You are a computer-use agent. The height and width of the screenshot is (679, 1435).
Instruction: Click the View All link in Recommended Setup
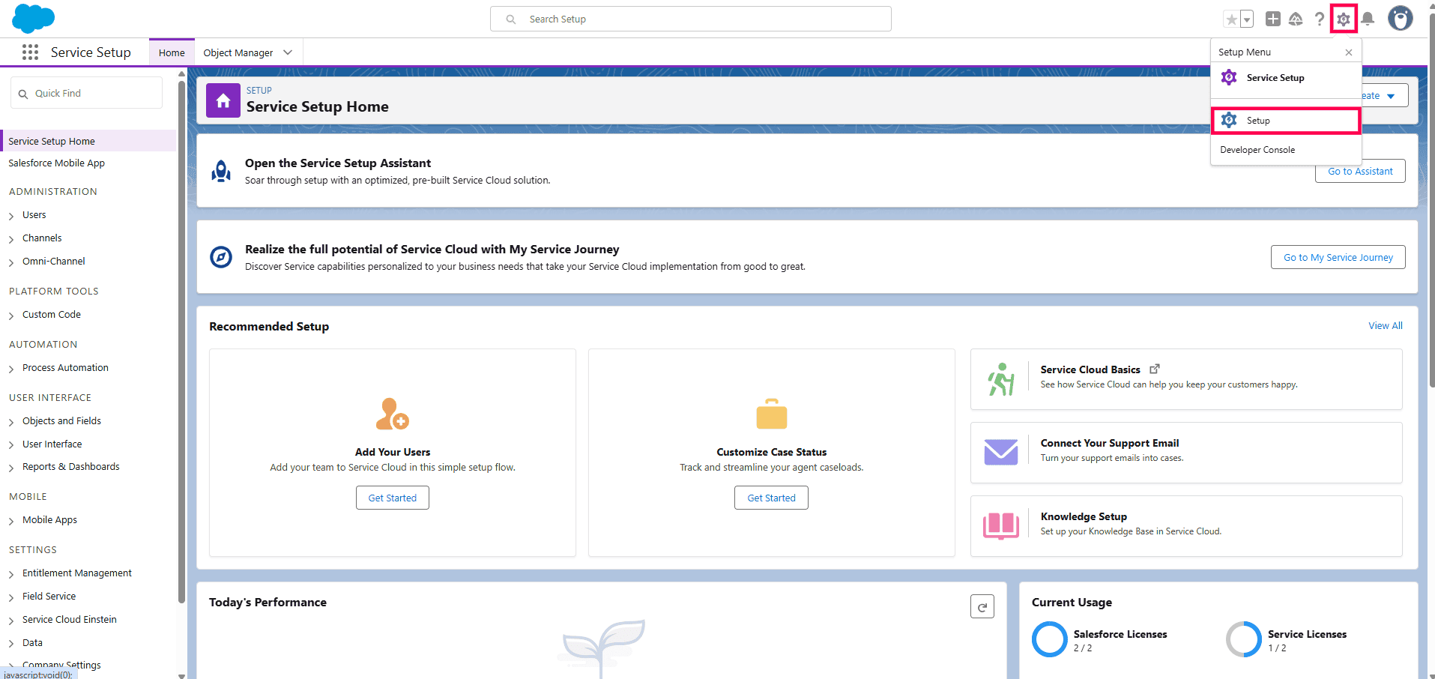1384,325
